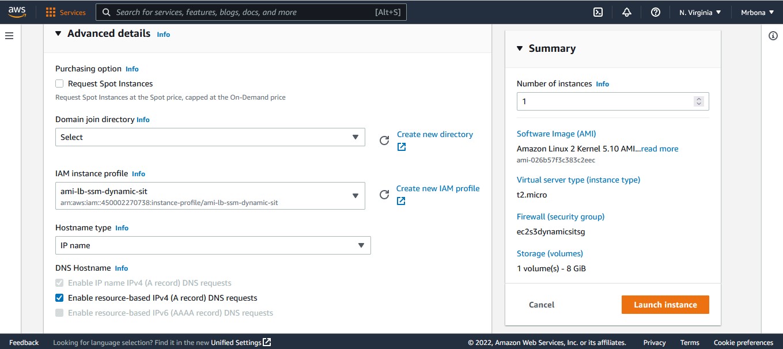Open the Services menu
The width and height of the screenshot is (783, 349).
point(65,12)
